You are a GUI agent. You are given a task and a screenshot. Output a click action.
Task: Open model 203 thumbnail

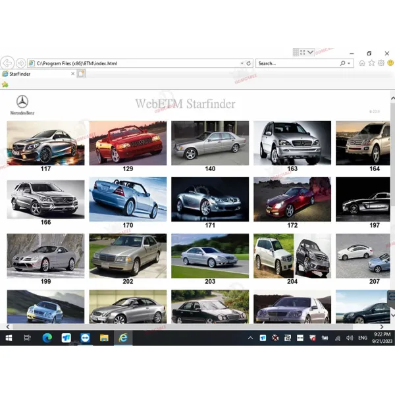[x=210, y=255]
